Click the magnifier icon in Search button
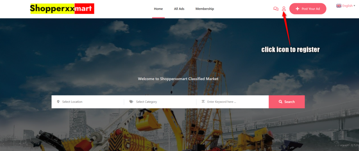The width and height of the screenshot is (359, 151). [280, 102]
